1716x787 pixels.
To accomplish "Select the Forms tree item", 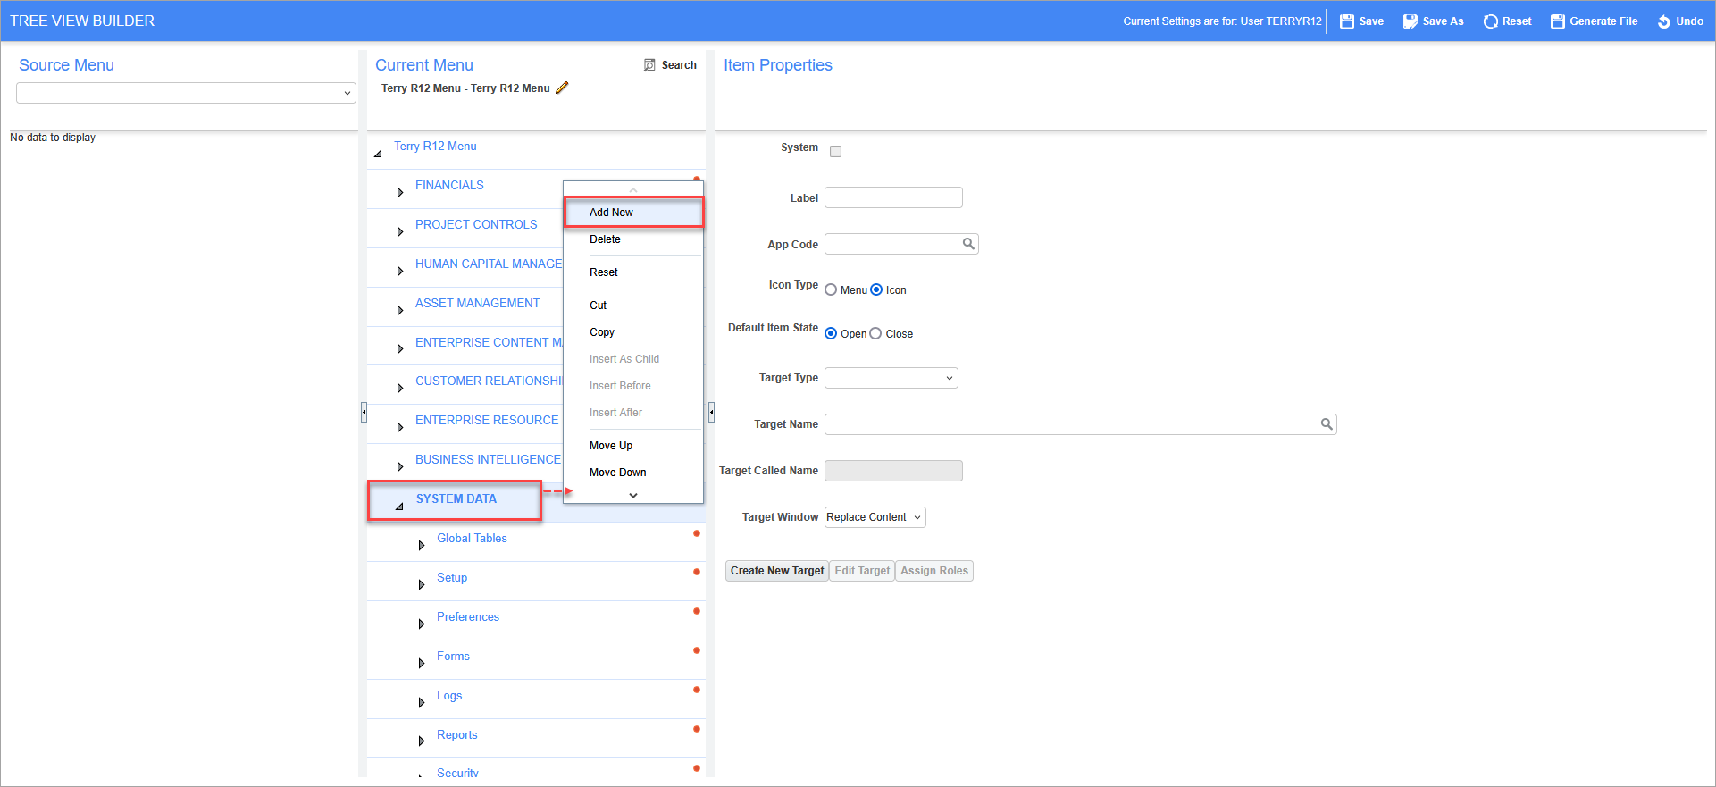I will 453,656.
